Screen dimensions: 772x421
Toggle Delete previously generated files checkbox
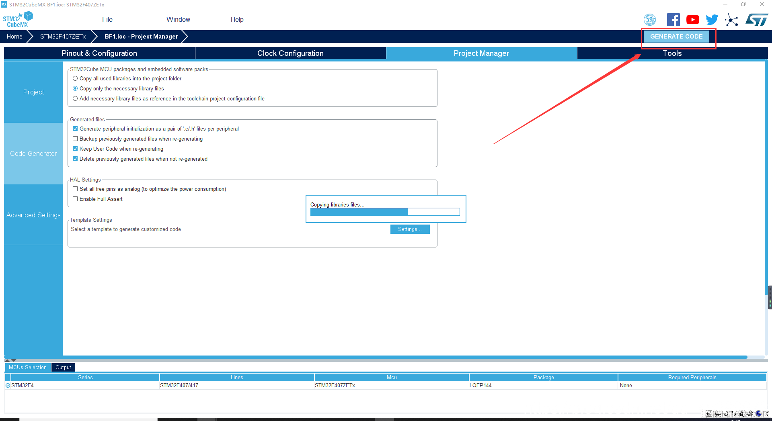click(x=75, y=159)
